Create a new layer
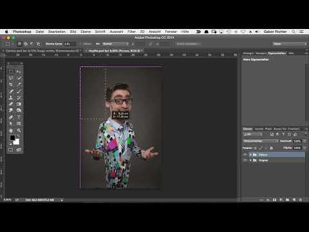309x232 pixels. (294, 200)
